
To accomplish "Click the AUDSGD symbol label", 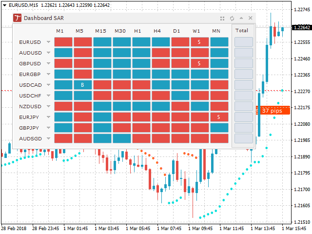I will [x=30, y=139].
